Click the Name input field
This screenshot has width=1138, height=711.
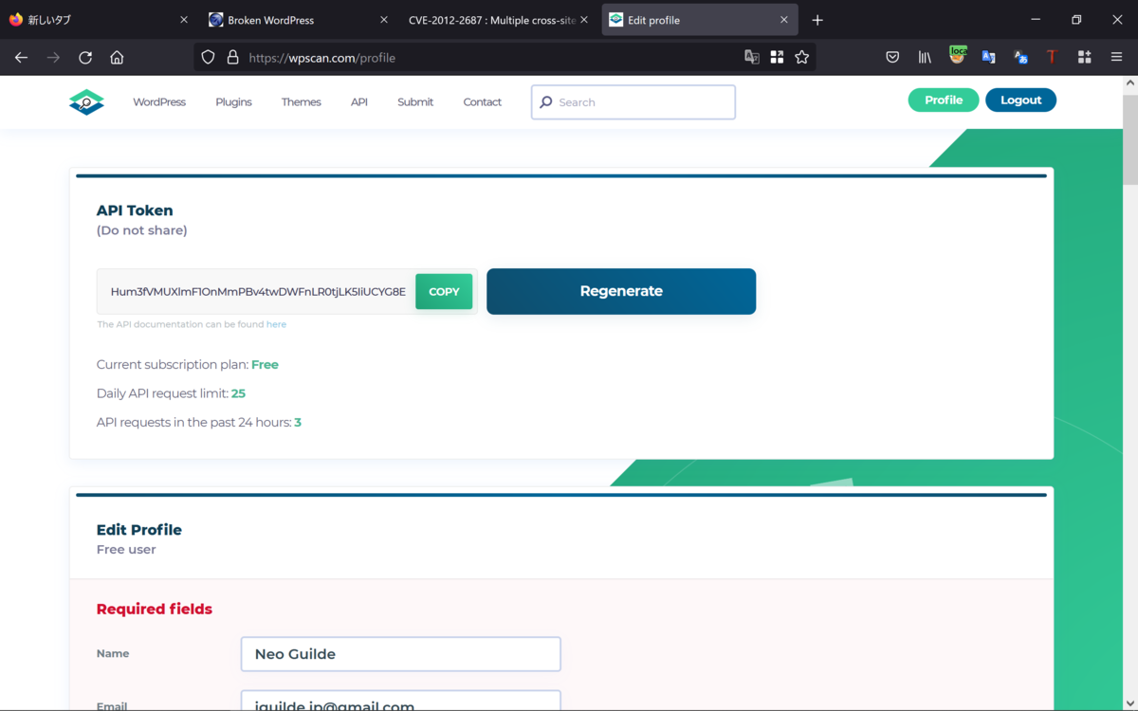(401, 654)
